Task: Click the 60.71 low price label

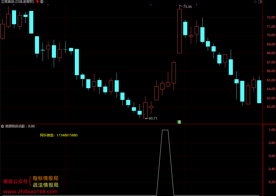Action: coord(153,118)
